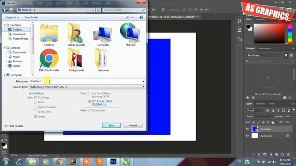Open Properties panel icon in collapsed dock

coord(240,30)
